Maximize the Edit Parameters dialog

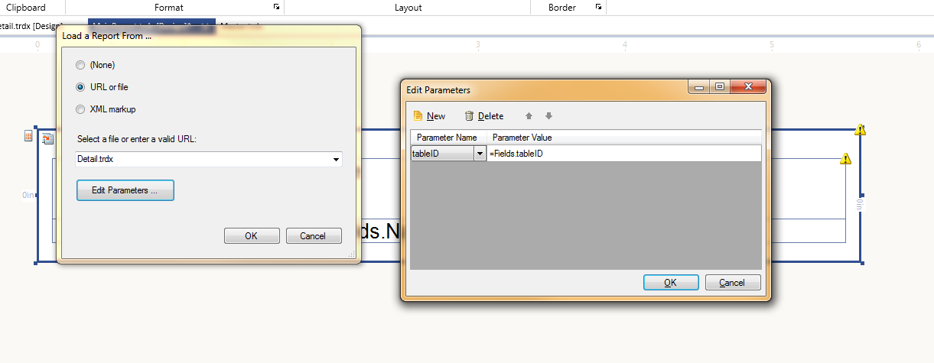pos(720,87)
